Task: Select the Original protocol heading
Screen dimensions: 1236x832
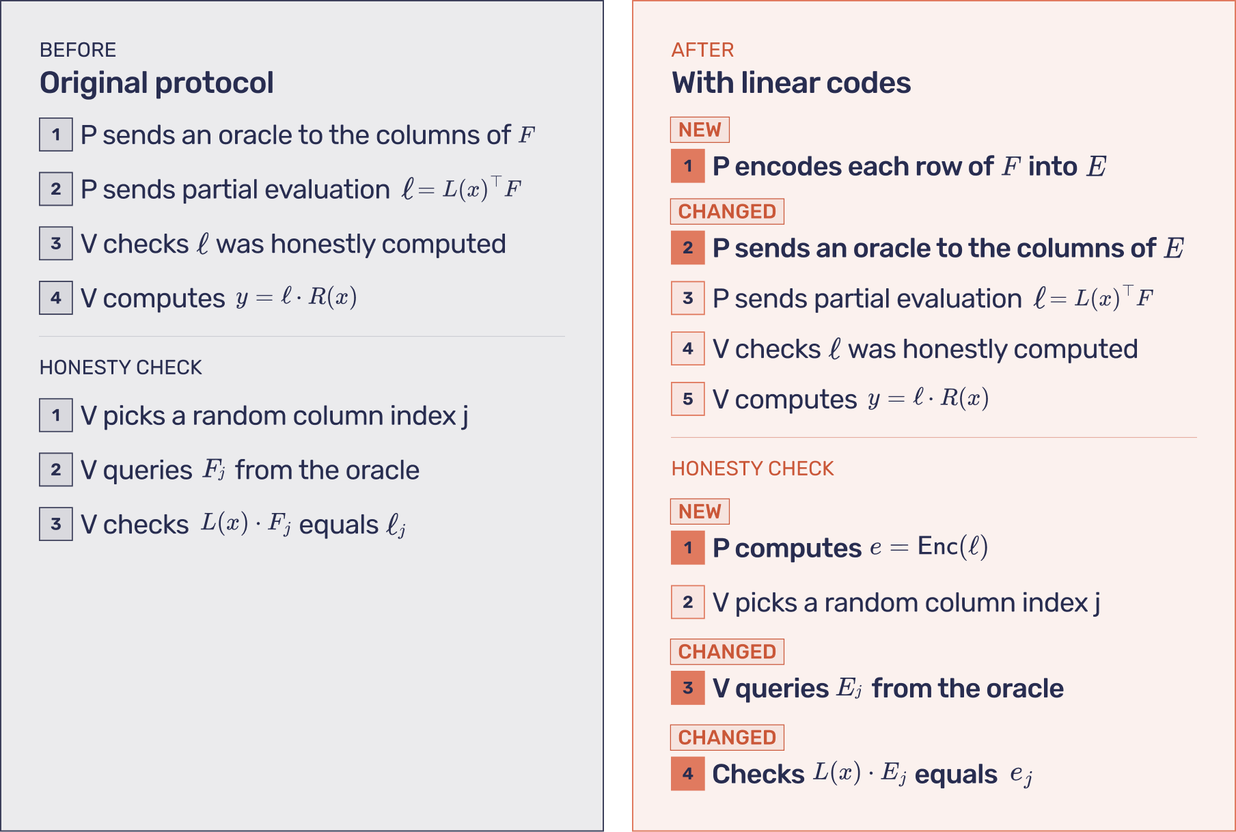Action: point(156,83)
